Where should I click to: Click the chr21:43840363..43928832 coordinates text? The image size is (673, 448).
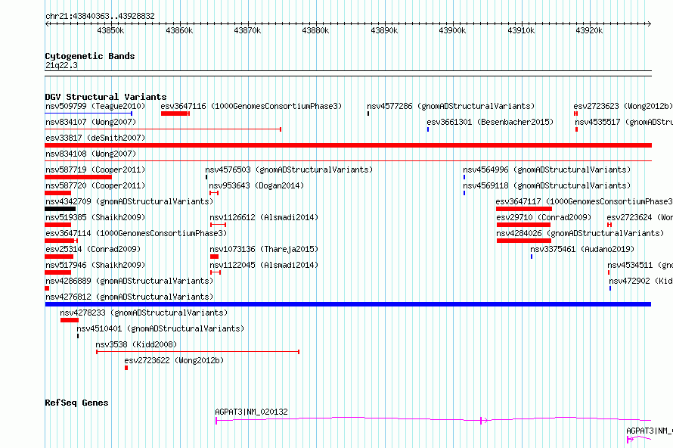pyautogui.click(x=100, y=16)
